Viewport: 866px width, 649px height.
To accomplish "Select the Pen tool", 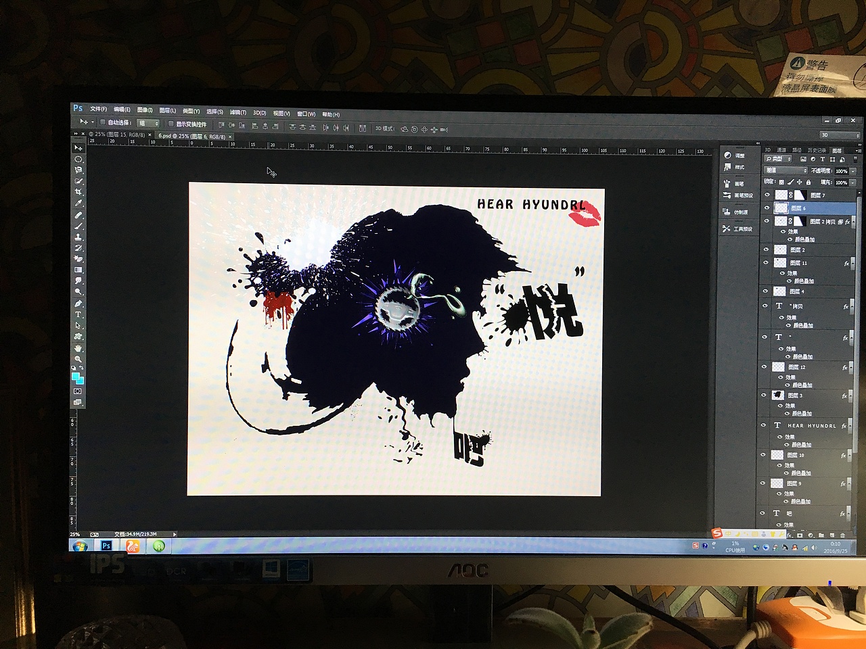I will (78, 304).
